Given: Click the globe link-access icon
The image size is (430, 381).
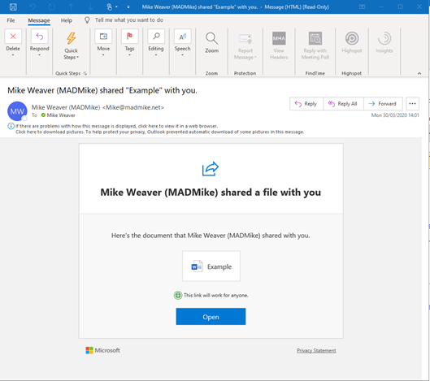Looking at the screenshot, I should [x=178, y=295].
